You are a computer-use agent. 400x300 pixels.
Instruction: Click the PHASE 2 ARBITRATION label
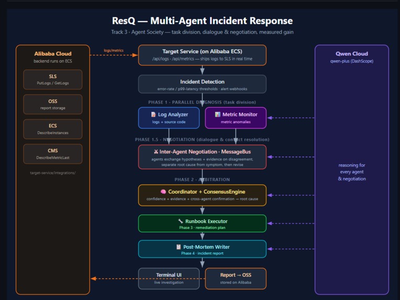[202, 180]
